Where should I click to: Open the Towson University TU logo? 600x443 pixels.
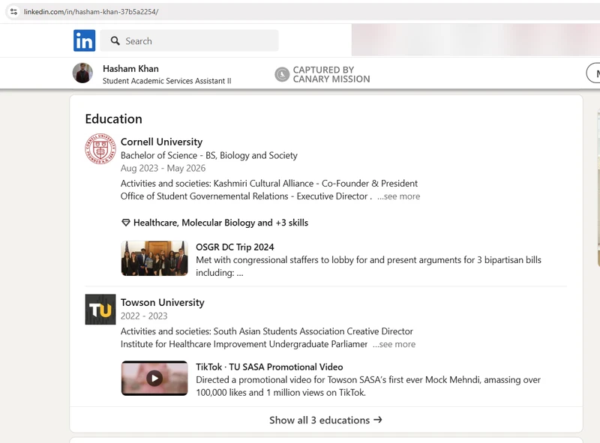pos(100,309)
